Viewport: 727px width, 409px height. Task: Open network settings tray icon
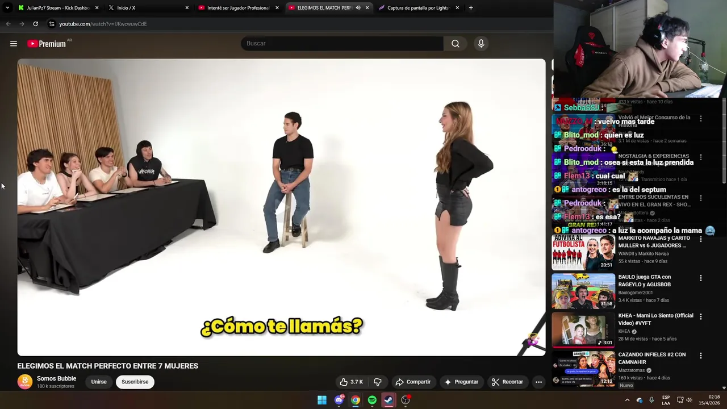680,400
